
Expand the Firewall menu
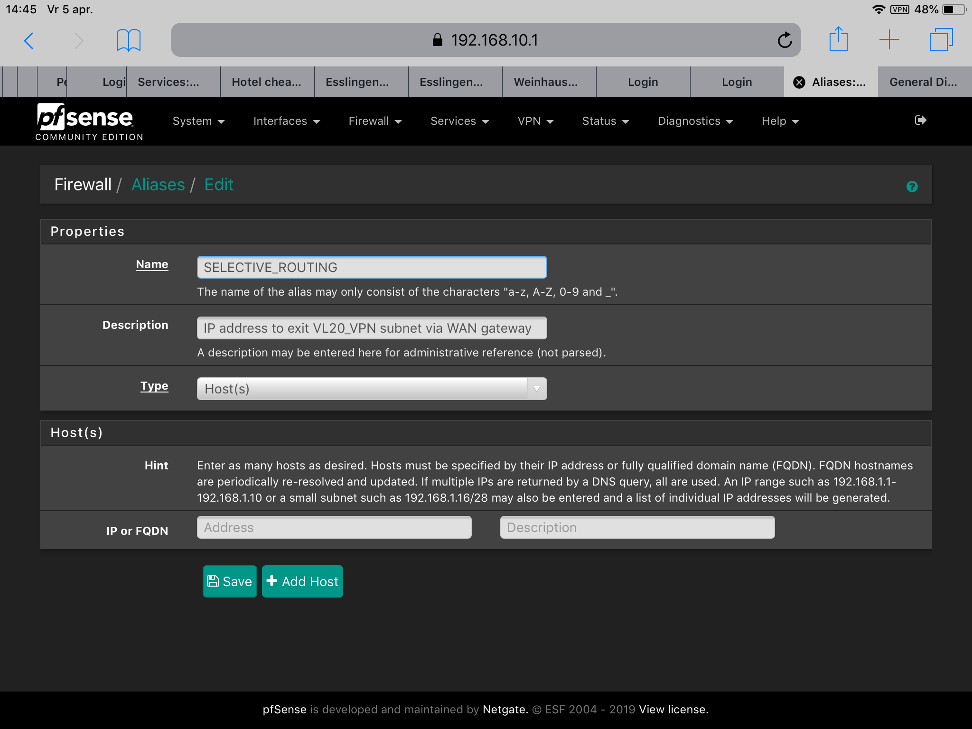pyautogui.click(x=375, y=121)
